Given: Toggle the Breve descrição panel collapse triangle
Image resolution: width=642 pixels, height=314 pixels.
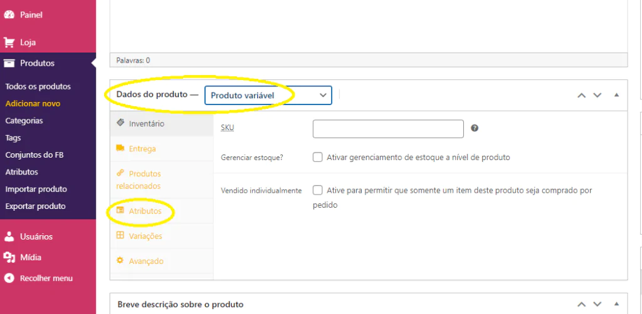Looking at the screenshot, I should 617,304.
